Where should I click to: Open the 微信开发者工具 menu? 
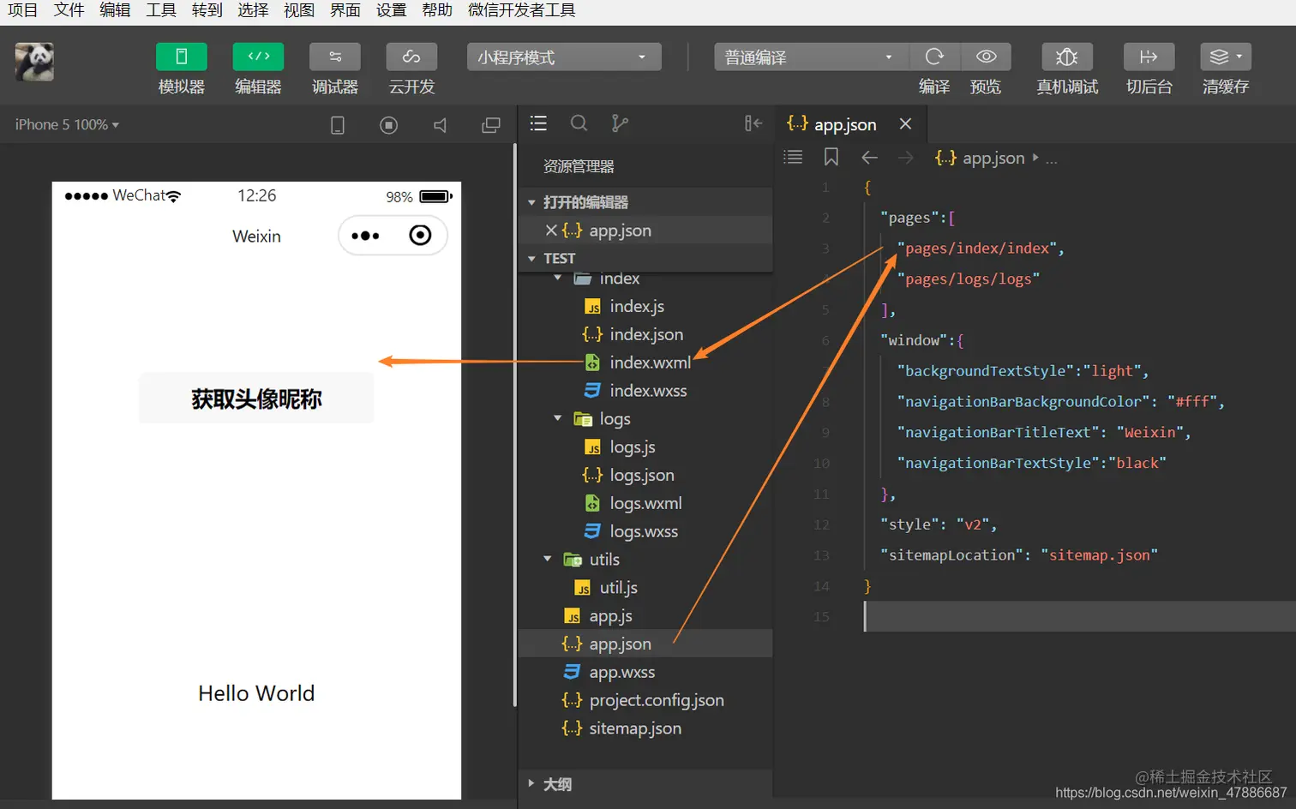tap(521, 10)
